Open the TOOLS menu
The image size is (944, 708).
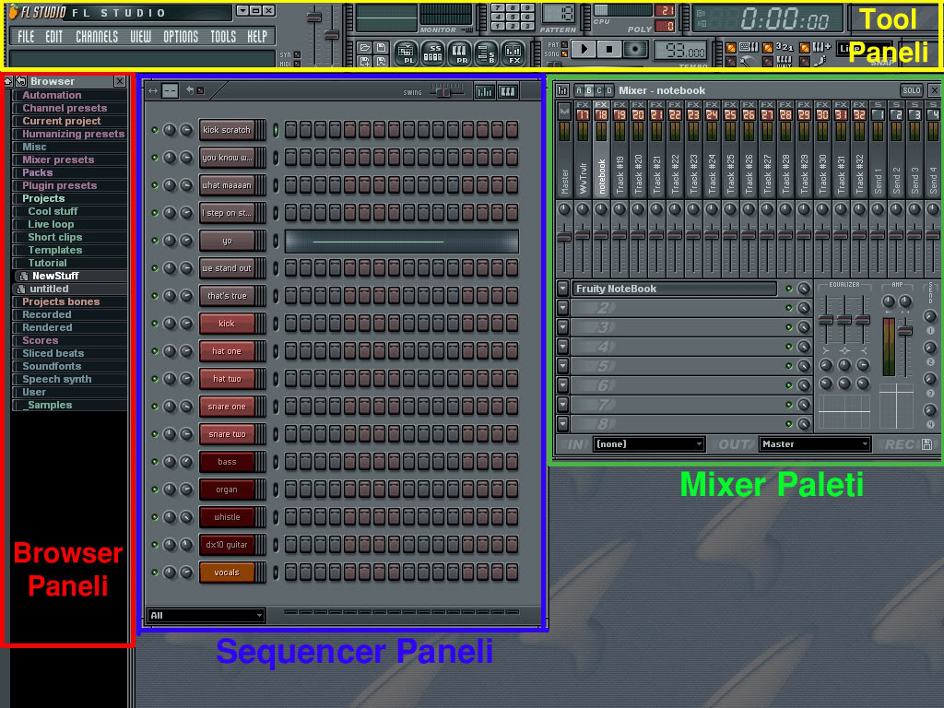pos(223,37)
